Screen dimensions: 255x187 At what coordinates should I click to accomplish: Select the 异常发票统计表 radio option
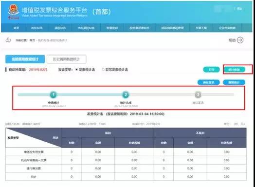(103, 70)
